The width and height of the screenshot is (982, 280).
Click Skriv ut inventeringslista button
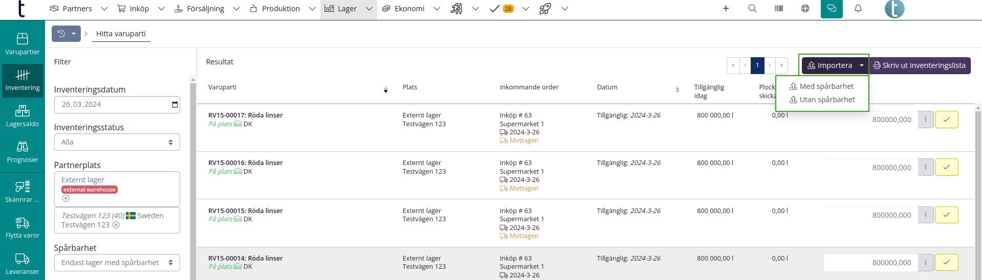(919, 65)
